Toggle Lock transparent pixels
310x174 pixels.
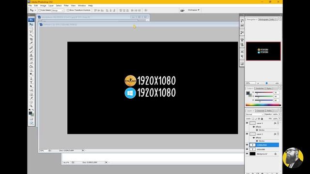pos(253,119)
